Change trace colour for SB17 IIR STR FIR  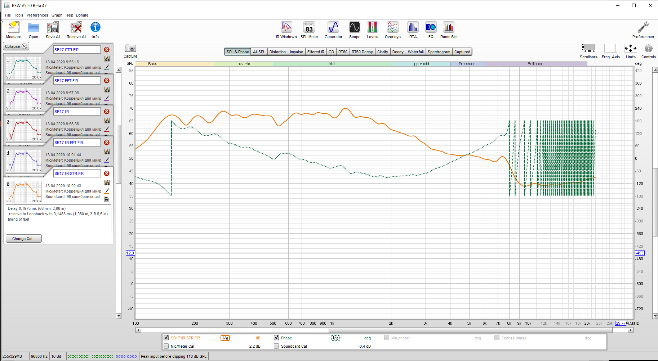pyautogui.click(x=107, y=191)
